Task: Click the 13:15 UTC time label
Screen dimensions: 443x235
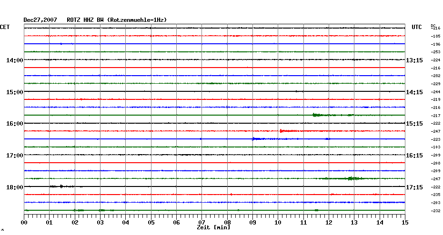Action: (x=414, y=60)
